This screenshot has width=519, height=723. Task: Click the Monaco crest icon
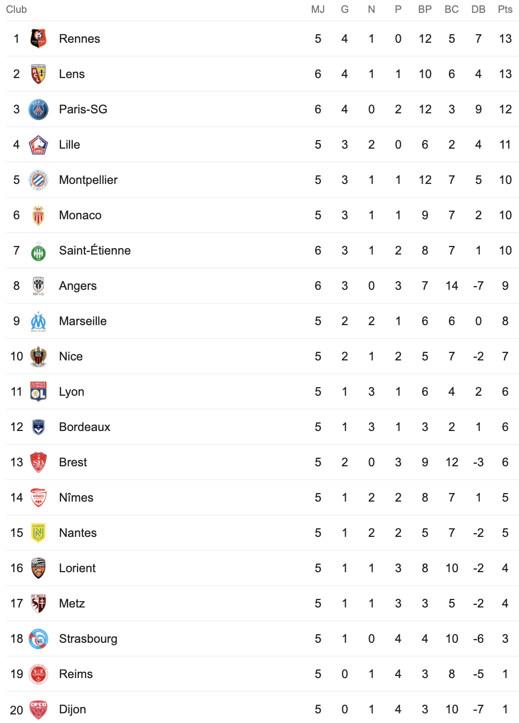[x=39, y=215]
